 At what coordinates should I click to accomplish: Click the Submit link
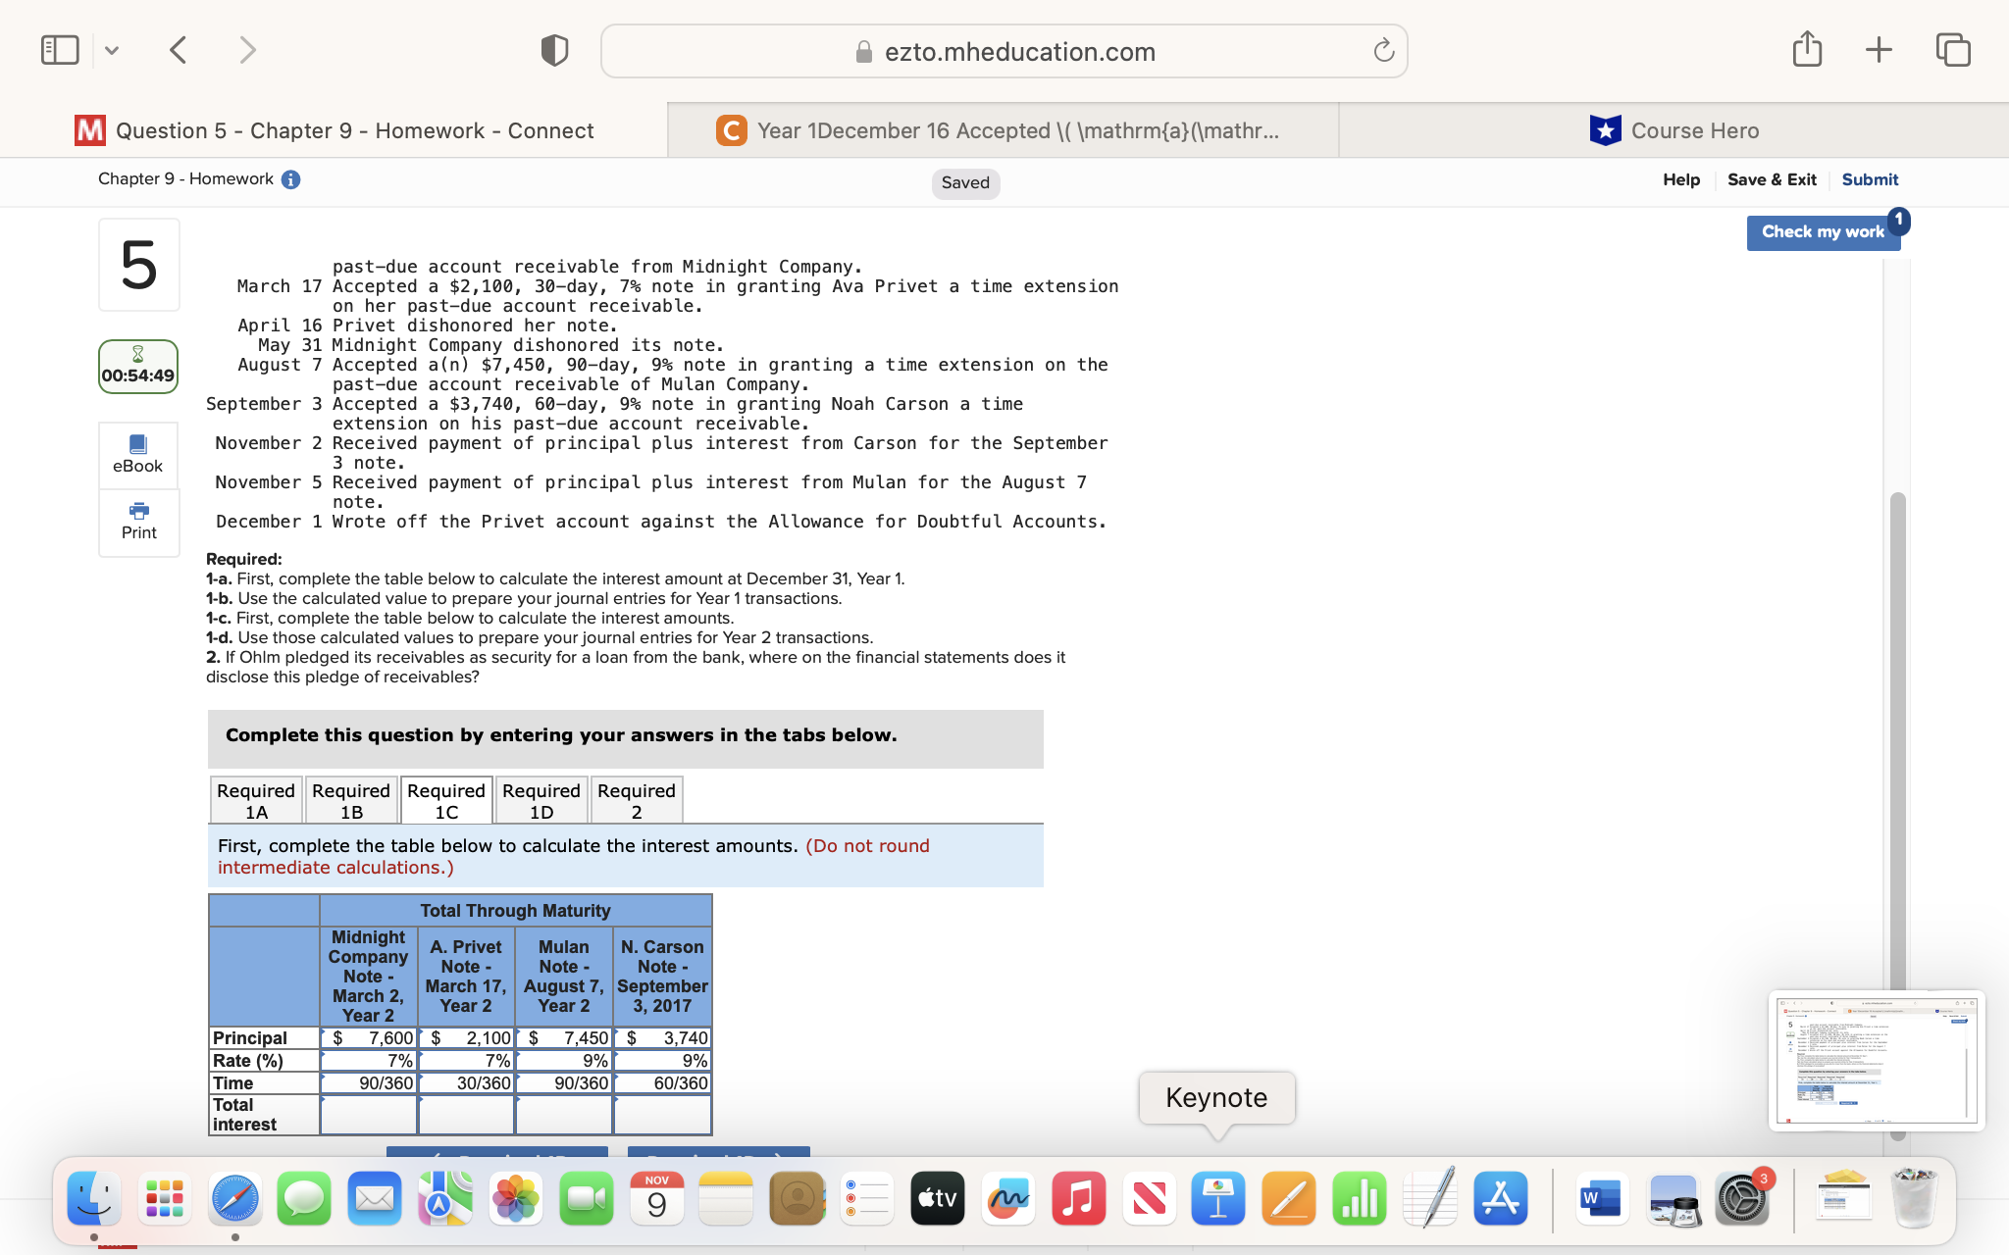1869,179
